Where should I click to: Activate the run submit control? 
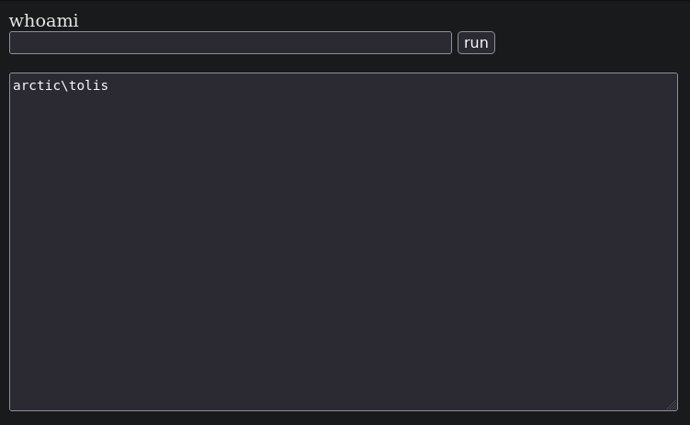coord(476,42)
